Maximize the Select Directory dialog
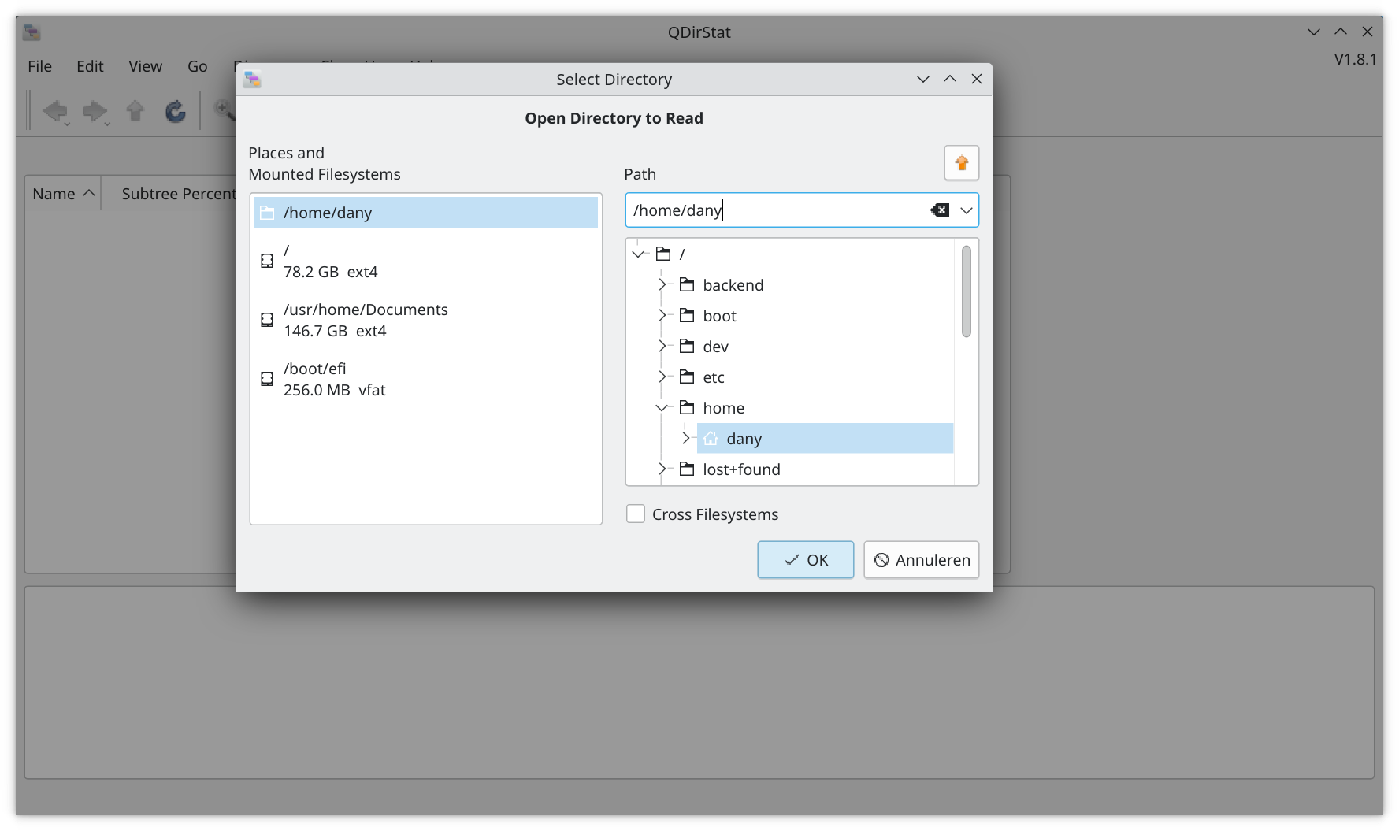Screen dimensions: 1399x831 [x=950, y=79]
